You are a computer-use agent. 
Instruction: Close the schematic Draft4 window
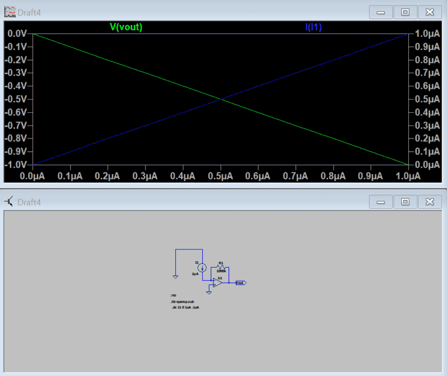pyautogui.click(x=429, y=202)
